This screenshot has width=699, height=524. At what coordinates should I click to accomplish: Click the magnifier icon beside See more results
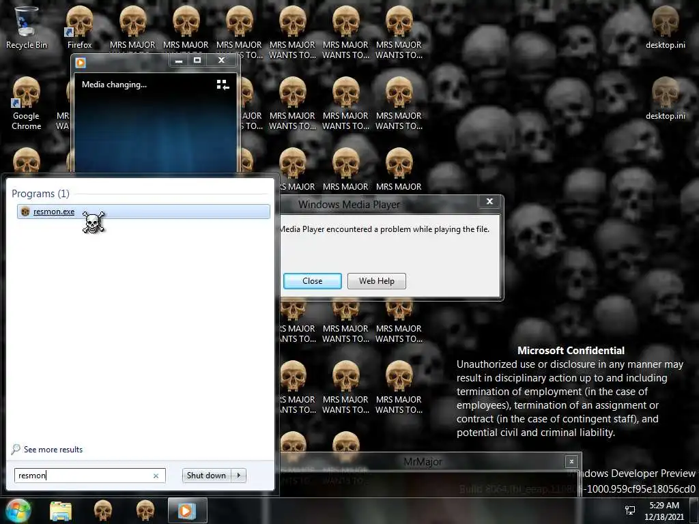click(x=16, y=449)
